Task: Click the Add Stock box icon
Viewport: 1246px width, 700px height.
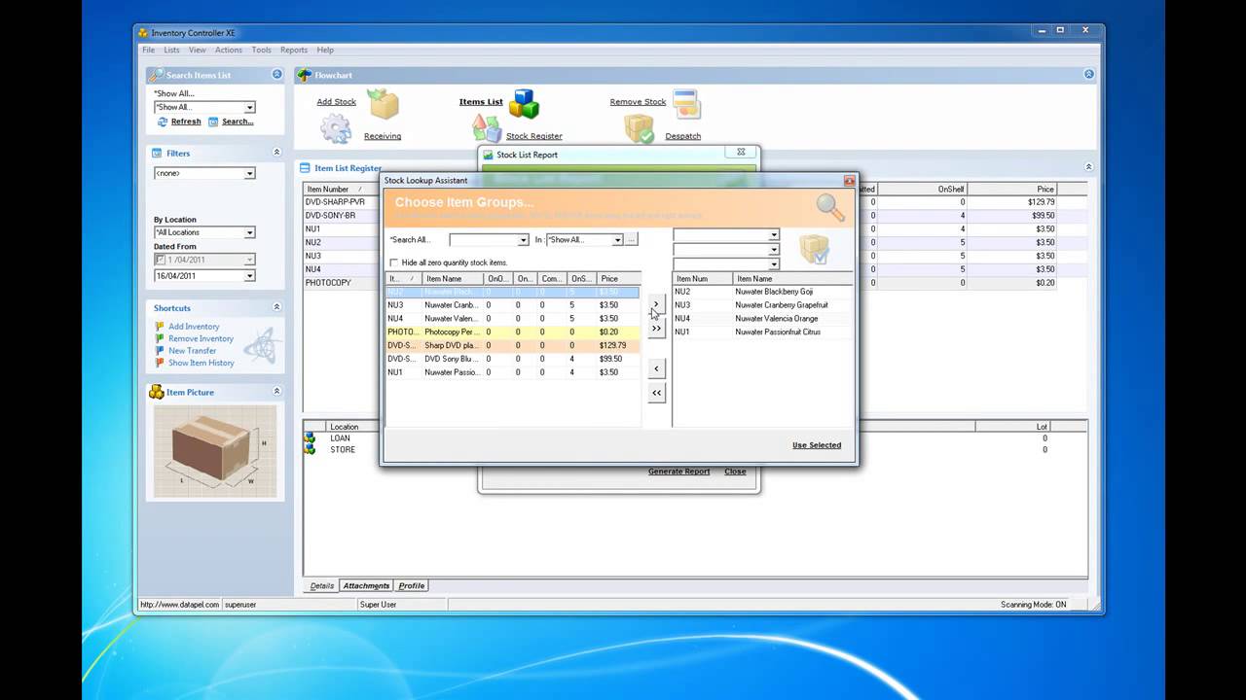Action: pos(383,104)
